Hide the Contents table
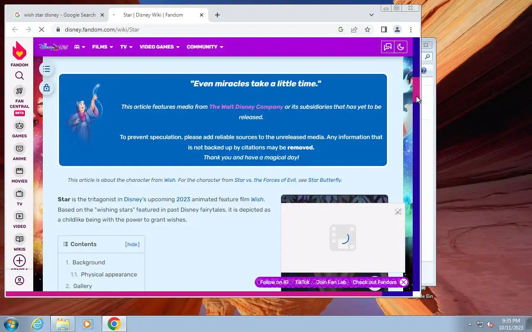This screenshot has height=332, width=532. point(133,244)
